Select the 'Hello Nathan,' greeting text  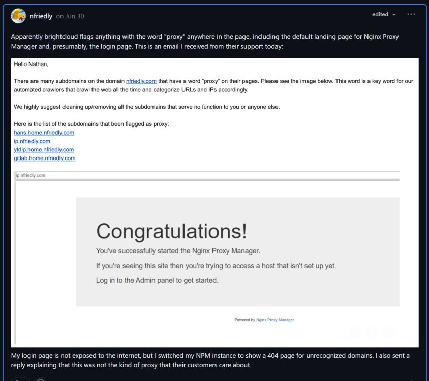click(x=31, y=64)
